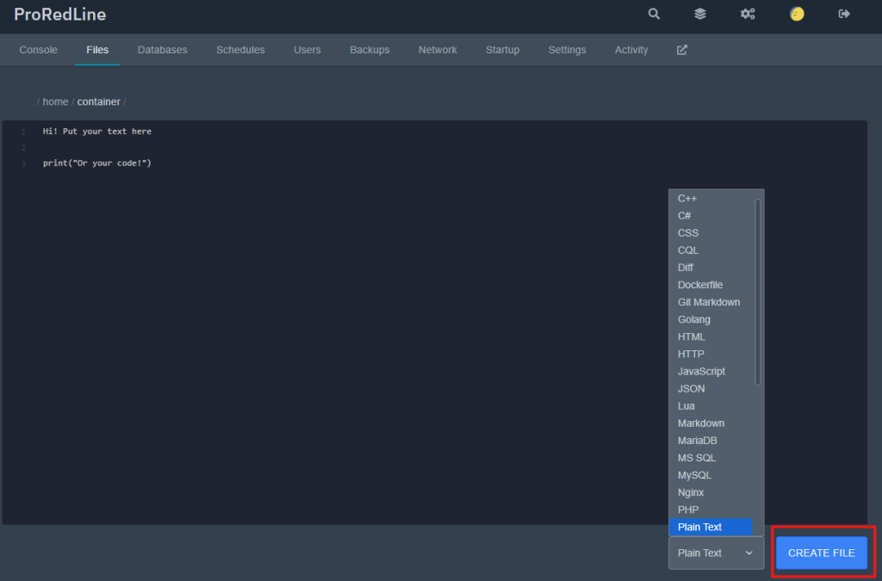Viewport: 882px width, 581px height.
Task: Click the external link icon tab
Action: pos(682,50)
